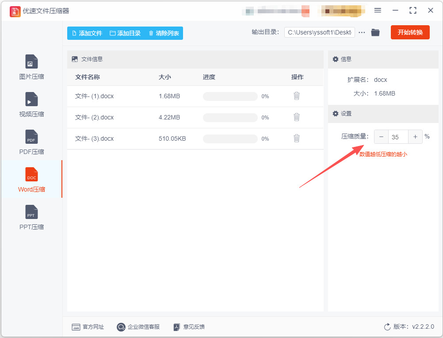Delete the 文件- (1).docx row with trash icon
The width and height of the screenshot is (443, 338).
pos(296,96)
